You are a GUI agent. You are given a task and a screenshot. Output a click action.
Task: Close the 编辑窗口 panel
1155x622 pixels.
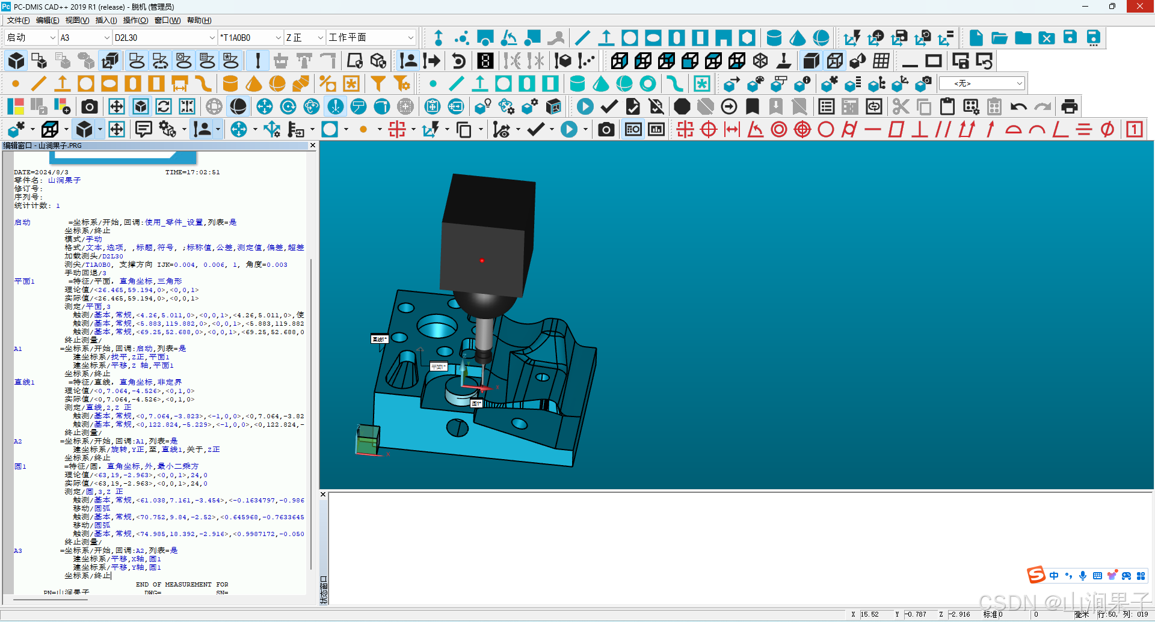(313, 145)
